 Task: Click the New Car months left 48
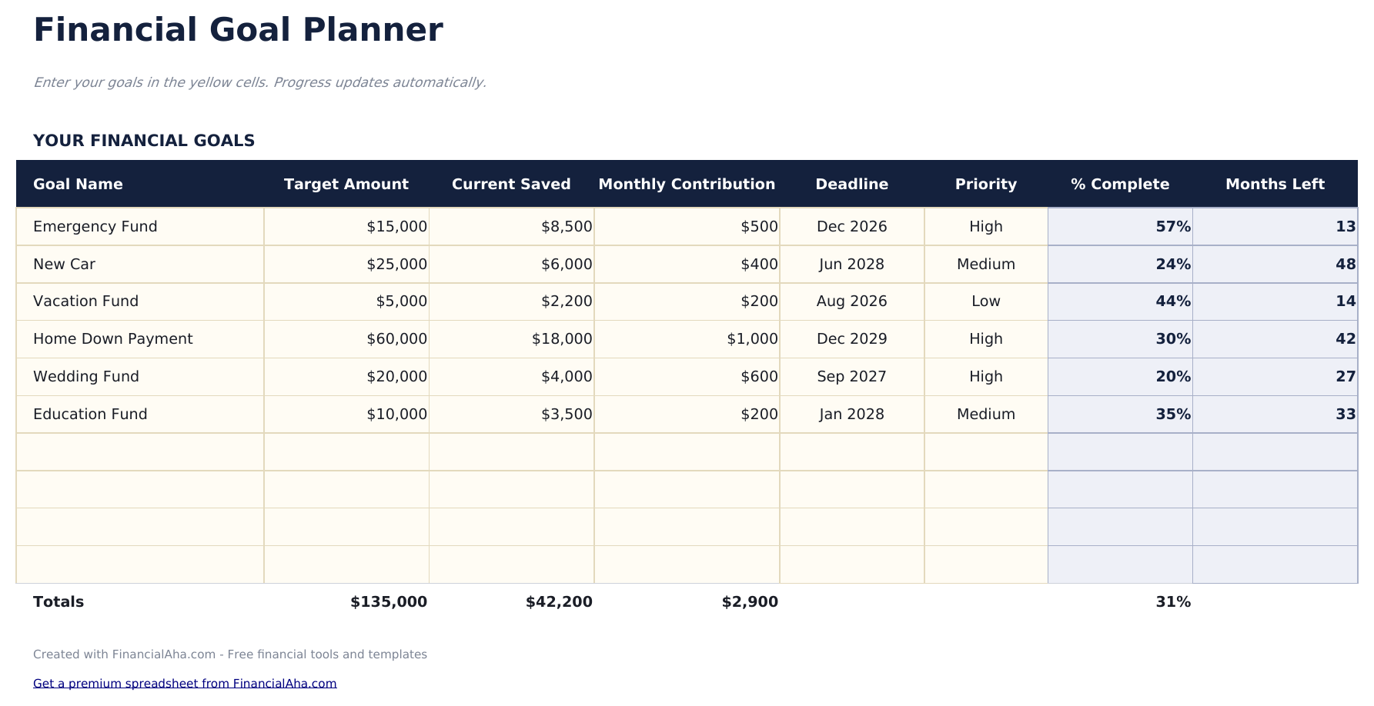[1345, 265]
